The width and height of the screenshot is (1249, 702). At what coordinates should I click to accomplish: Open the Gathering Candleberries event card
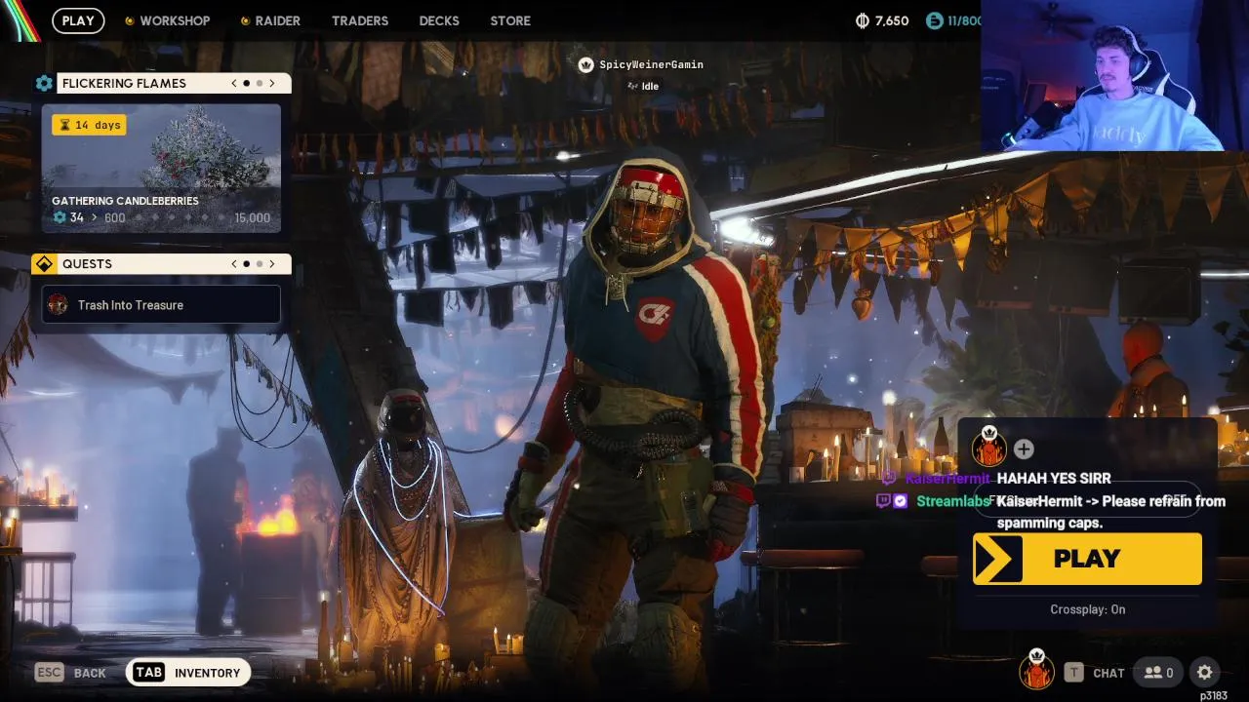161,169
